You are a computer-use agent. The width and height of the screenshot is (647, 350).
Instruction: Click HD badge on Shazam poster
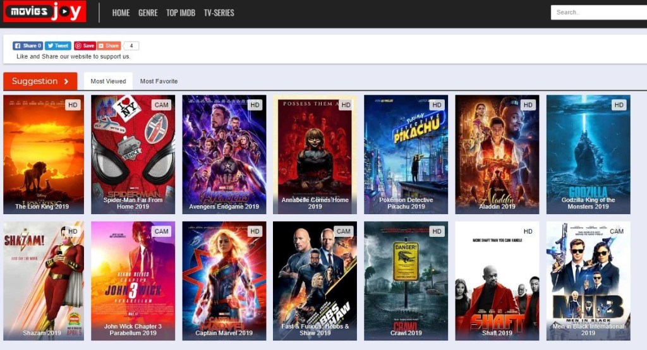(73, 231)
